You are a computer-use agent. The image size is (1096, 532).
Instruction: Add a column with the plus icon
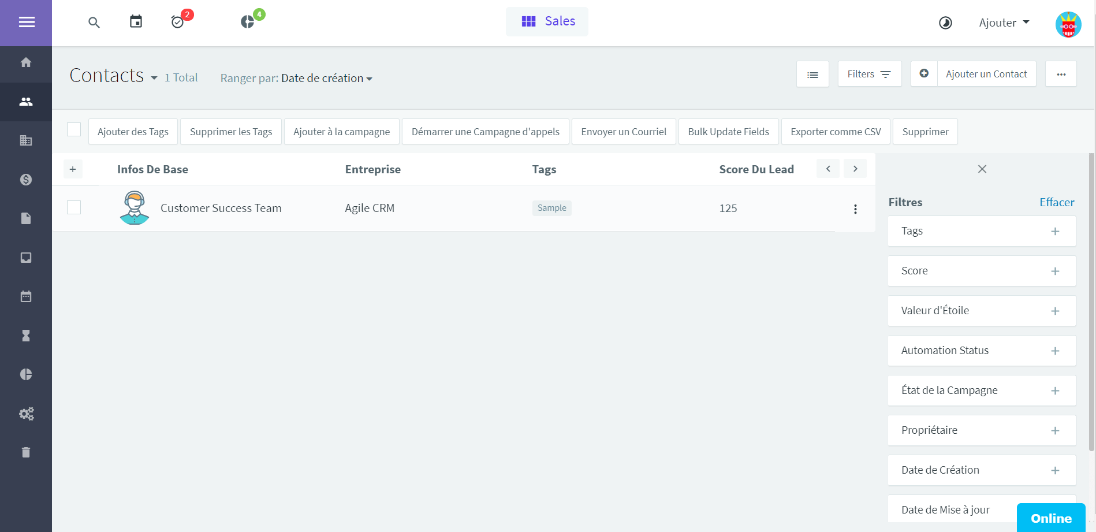pyautogui.click(x=73, y=169)
